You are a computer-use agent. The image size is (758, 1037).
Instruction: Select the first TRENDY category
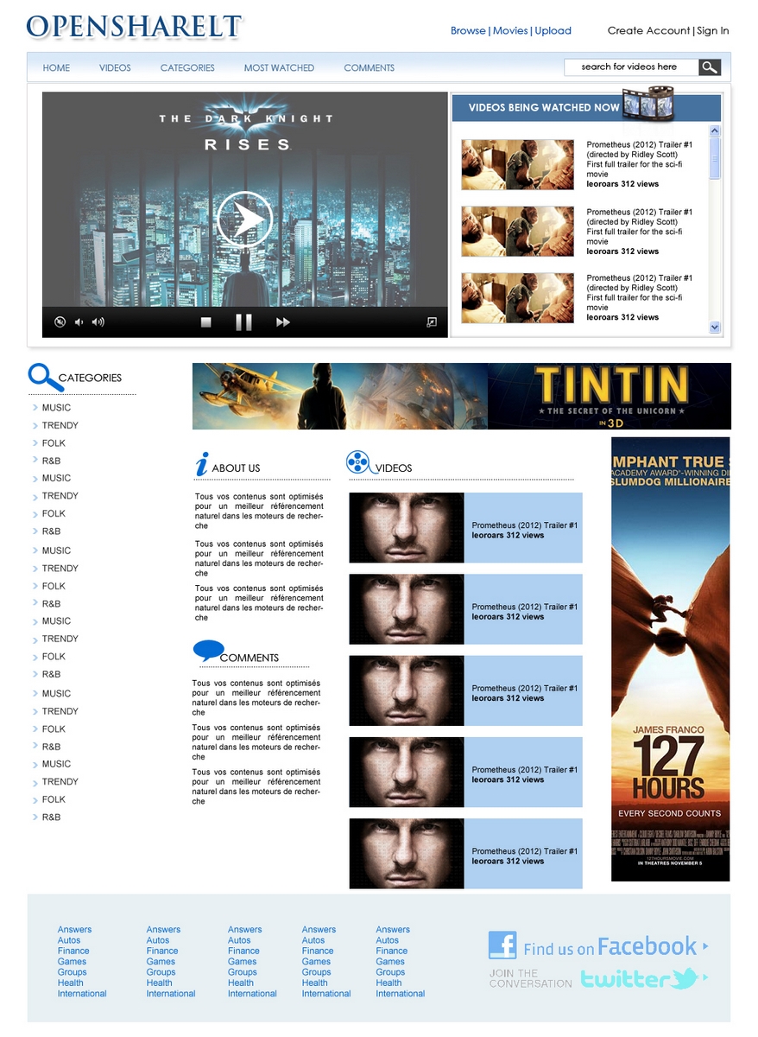(60, 425)
